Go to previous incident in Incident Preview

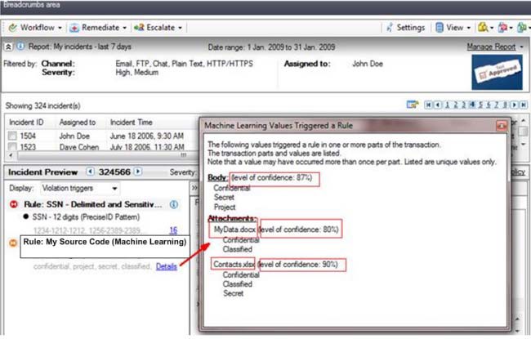90,172
